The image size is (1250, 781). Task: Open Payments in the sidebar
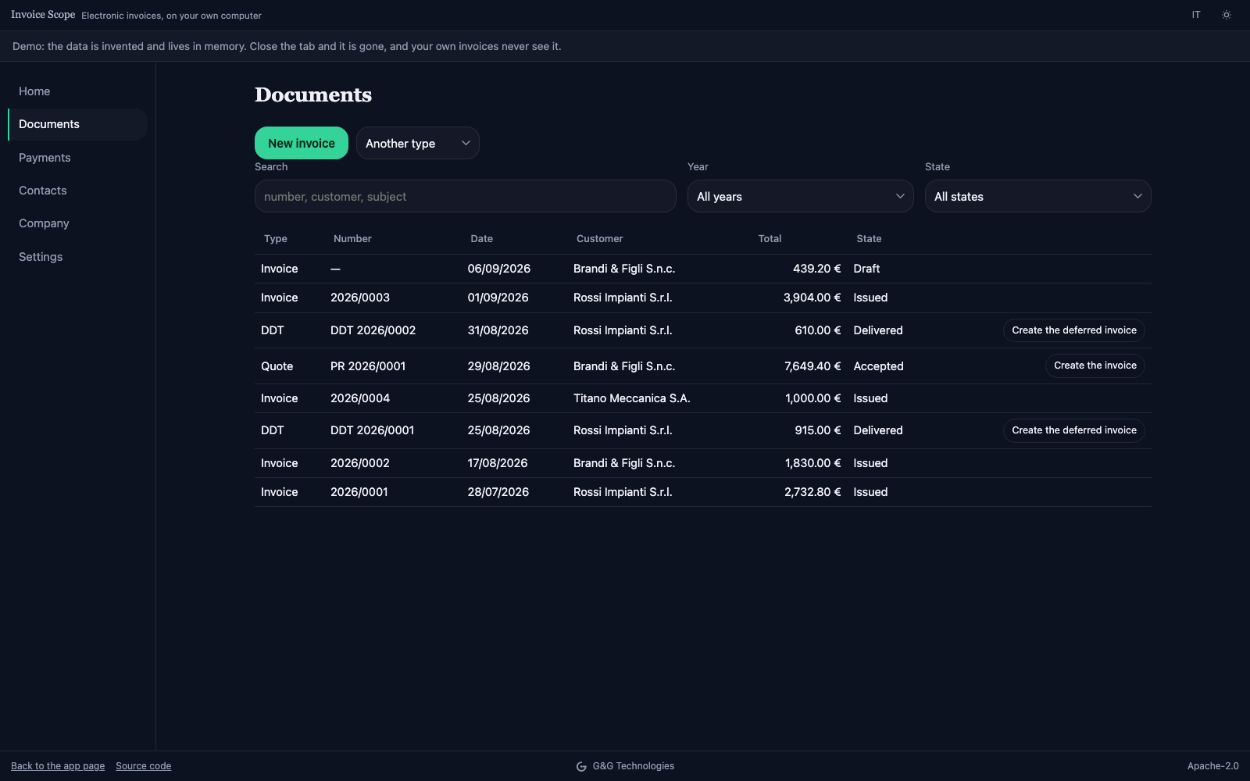(x=77, y=158)
